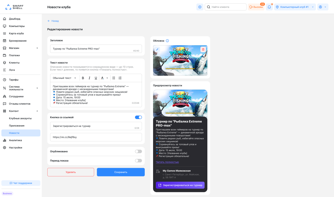Insert a bulleted list

(x=114, y=78)
